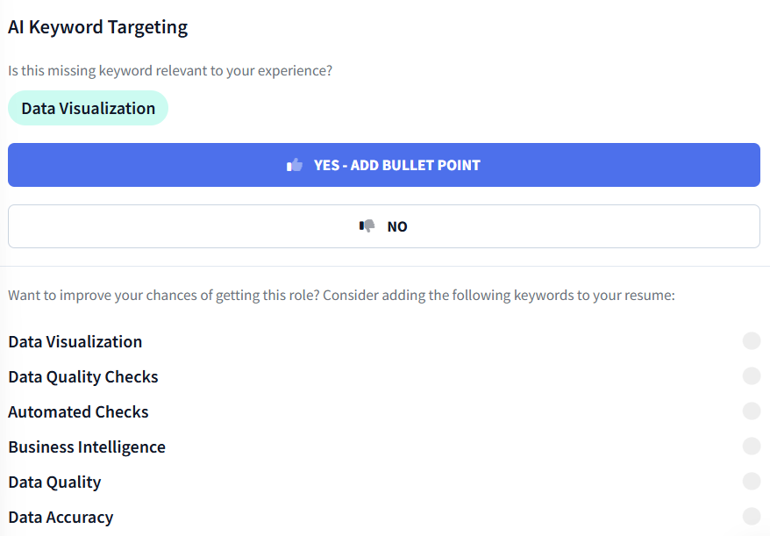This screenshot has width=770, height=536.
Task: Click the Business Intelligence keyword entry
Action: click(86, 447)
